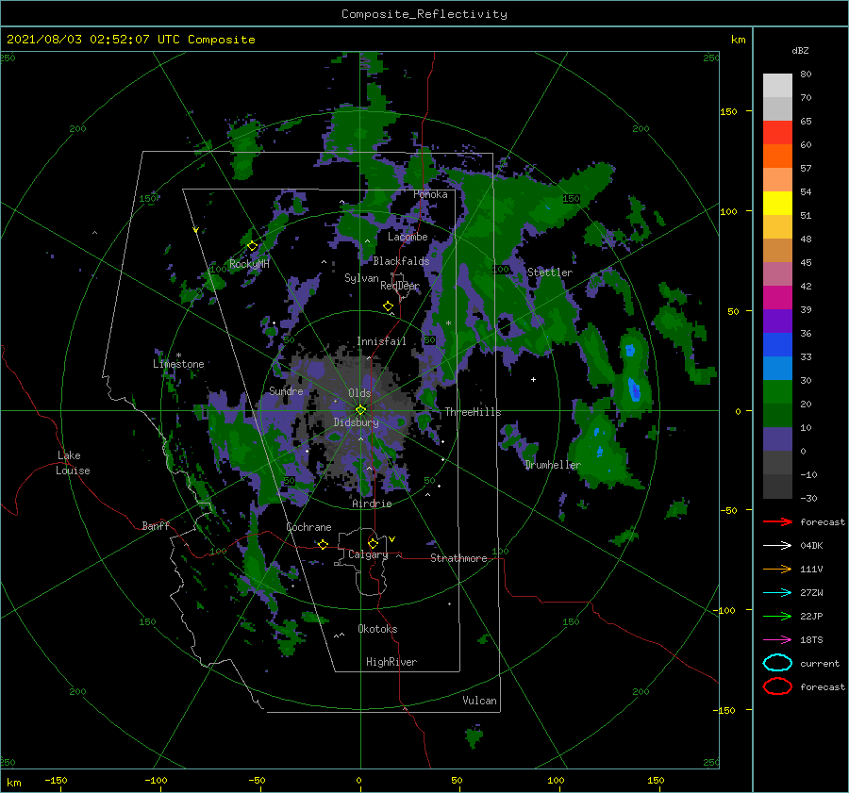The width and height of the screenshot is (849, 793).
Task: Click the Lacombe city label
Action: [x=408, y=237]
